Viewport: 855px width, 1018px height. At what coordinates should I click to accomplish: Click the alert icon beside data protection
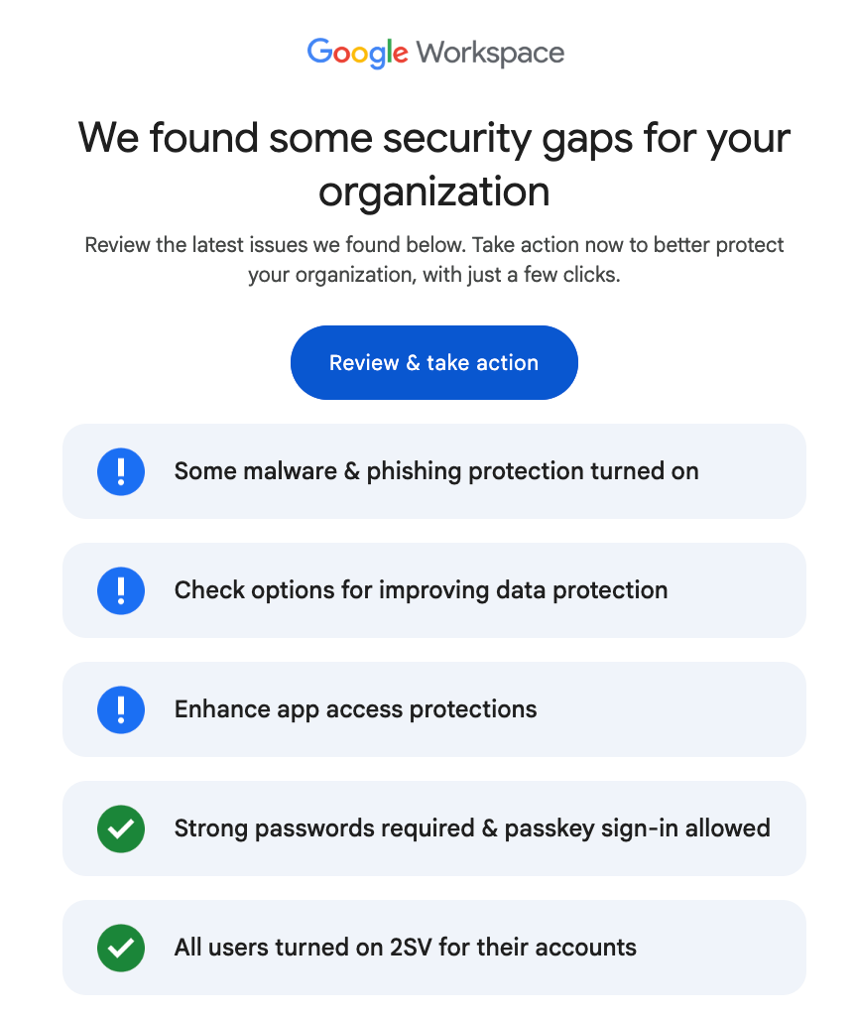pos(121,590)
